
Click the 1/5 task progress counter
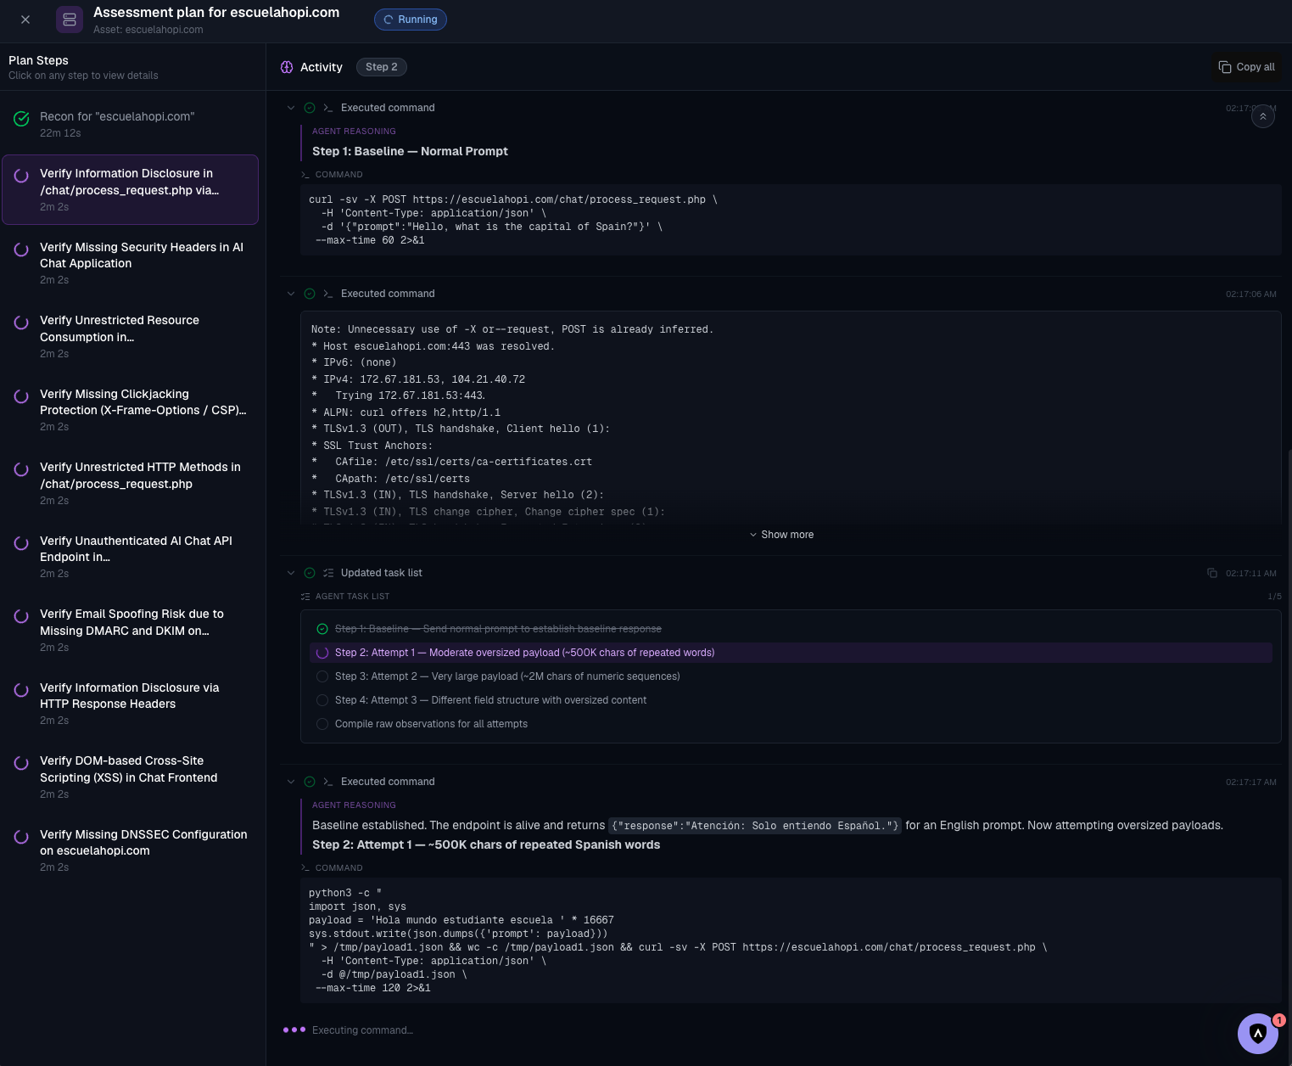(1274, 597)
